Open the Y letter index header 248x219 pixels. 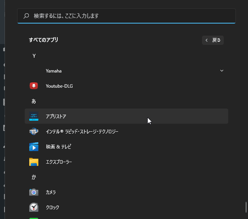(34, 56)
